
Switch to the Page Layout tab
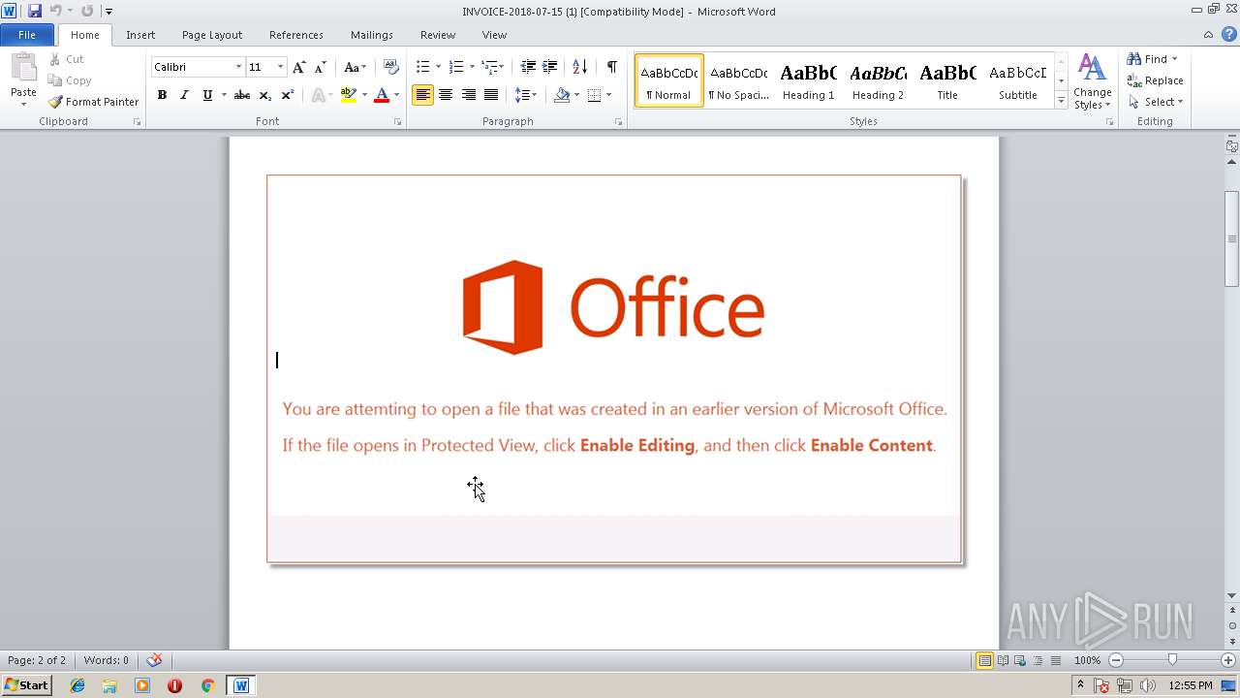[x=212, y=35]
